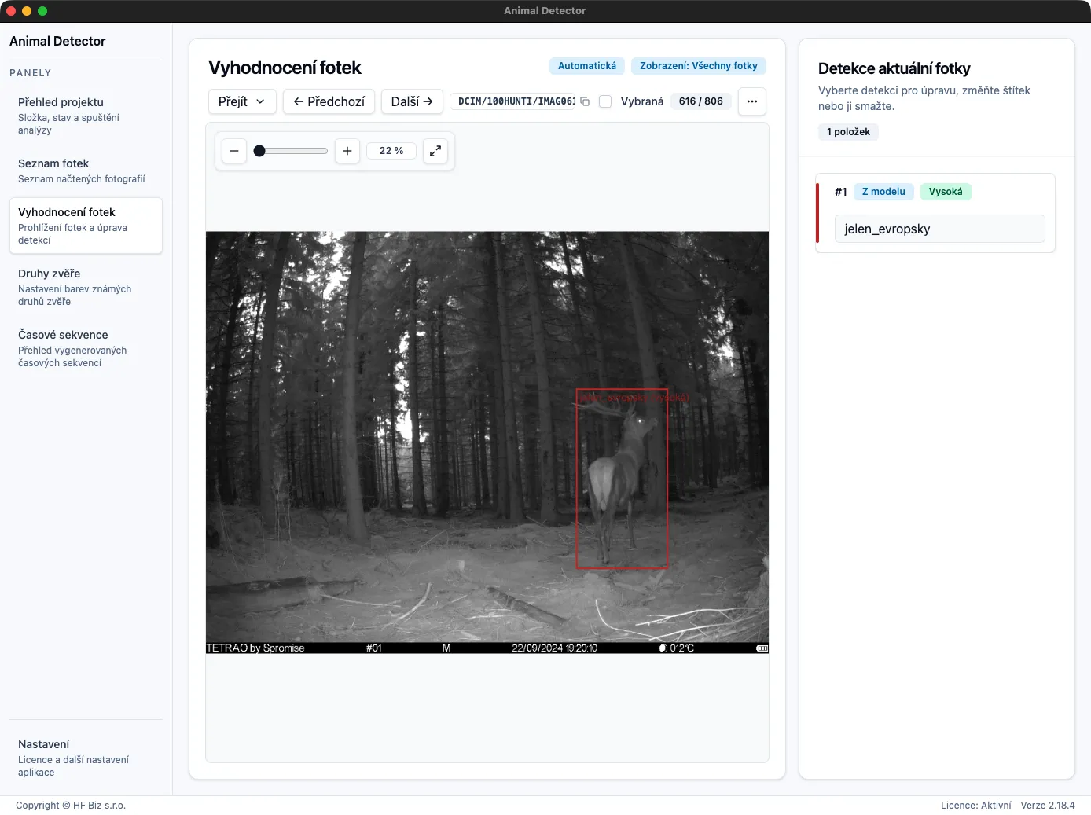Click the Copyright HF Biz s.r.o. text
The height and width of the screenshot is (815, 1091).
tap(71, 806)
